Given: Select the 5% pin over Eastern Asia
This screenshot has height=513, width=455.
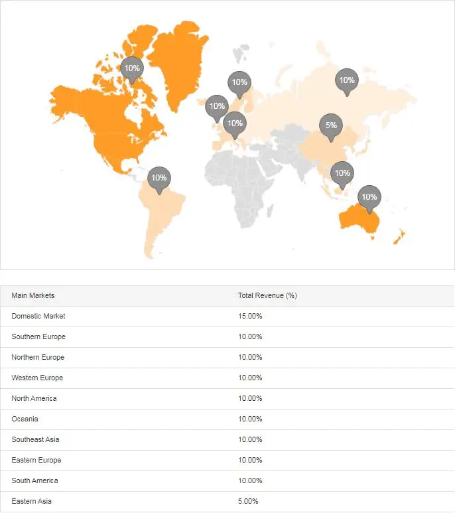Looking at the screenshot, I should (x=331, y=125).
